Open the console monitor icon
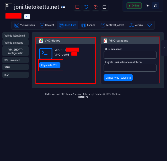The image size is (167, 161). 104,7
